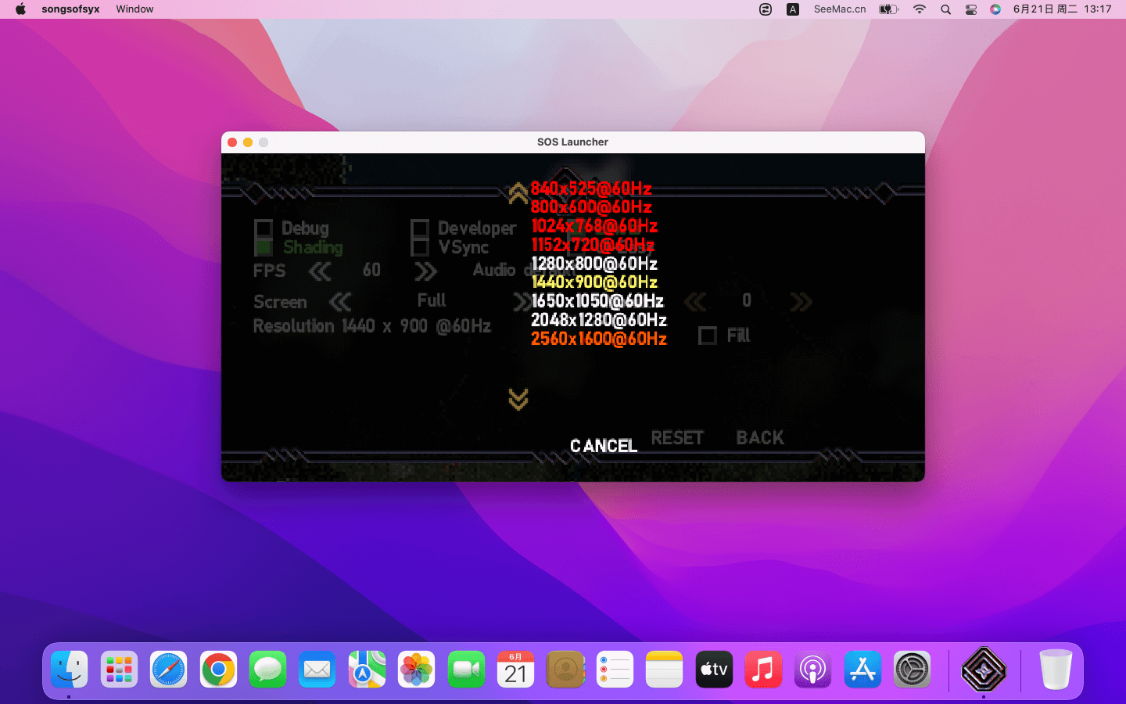Increase the value 0 with right arrows
This screenshot has height=704, width=1126.
tap(801, 302)
